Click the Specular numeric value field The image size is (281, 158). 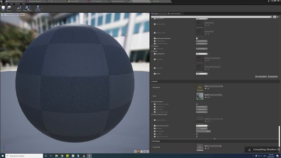point(202,74)
